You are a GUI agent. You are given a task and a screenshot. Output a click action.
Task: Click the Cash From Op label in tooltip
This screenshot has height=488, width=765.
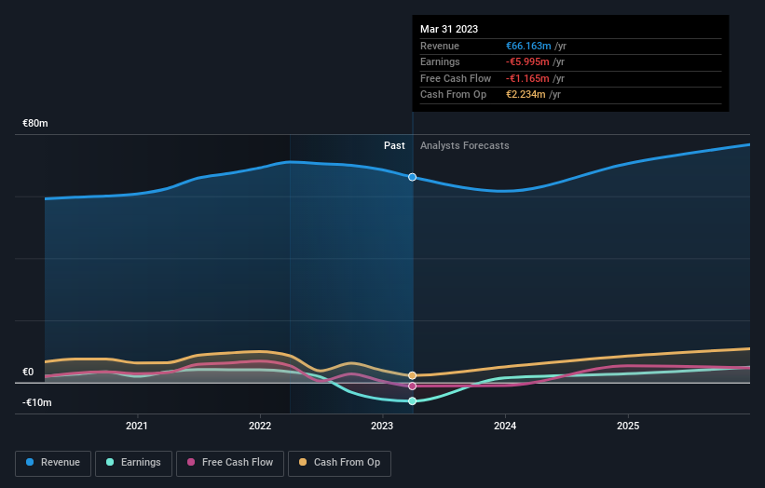[453, 95]
